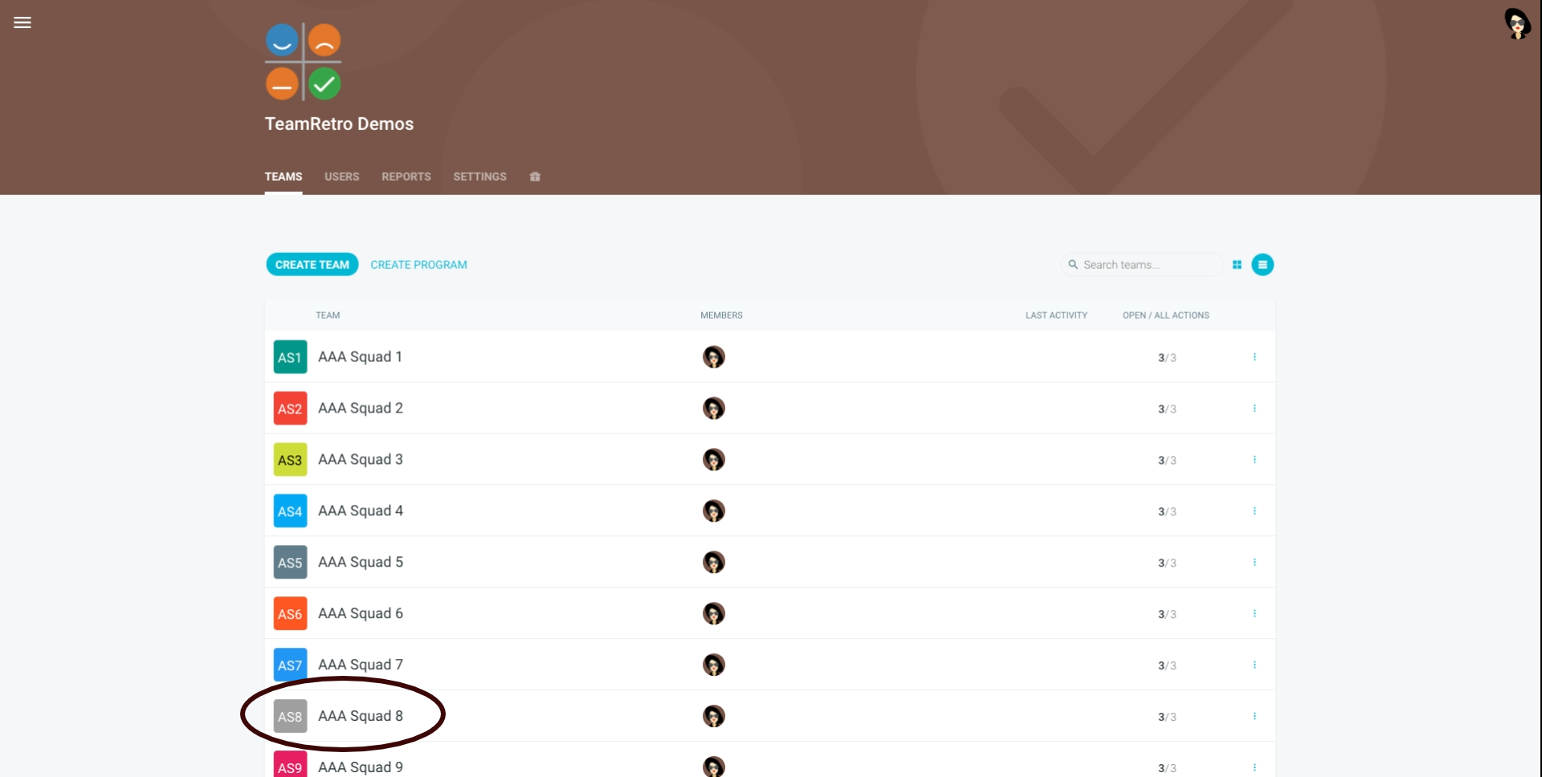Open more options for AAA Squad 2
1542x777 pixels.
point(1254,409)
